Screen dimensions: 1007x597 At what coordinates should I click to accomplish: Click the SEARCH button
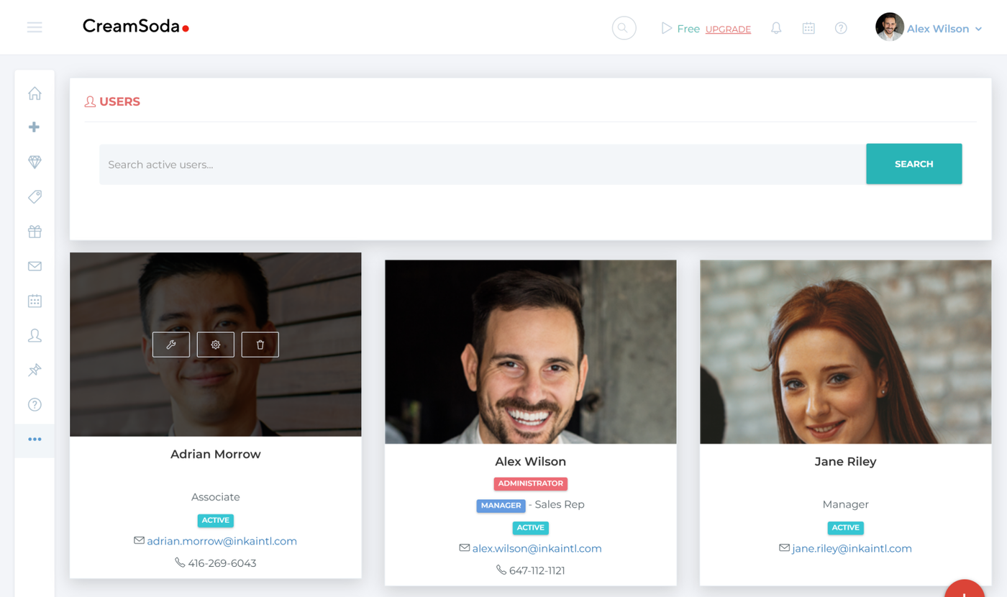pyautogui.click(x=913, y=164)
